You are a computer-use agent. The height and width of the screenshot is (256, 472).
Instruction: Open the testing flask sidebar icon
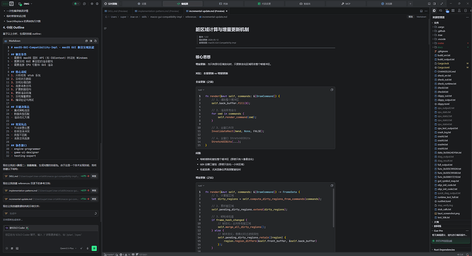point(459,10)
